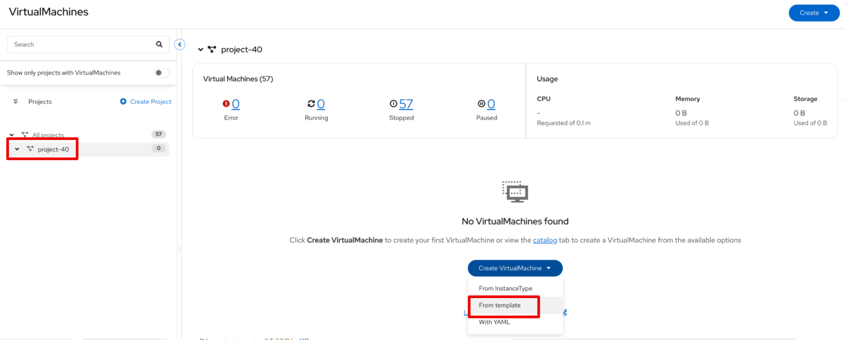This screenshot has height=340, width=847.
Task: Click the Running sync status icon
Action: coord(311,104)
